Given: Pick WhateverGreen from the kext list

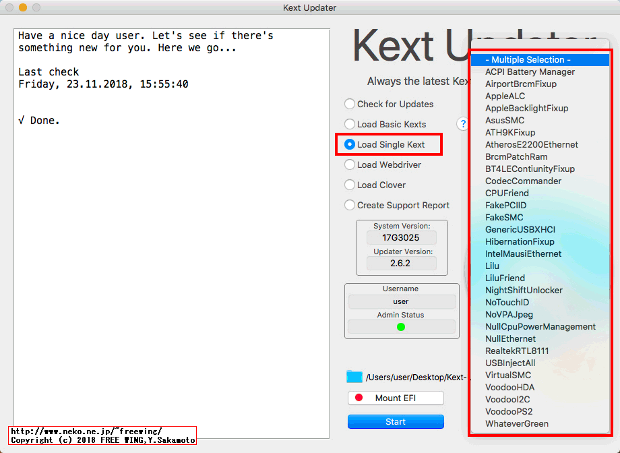Looking at the screenshot, I should (518, 423).
